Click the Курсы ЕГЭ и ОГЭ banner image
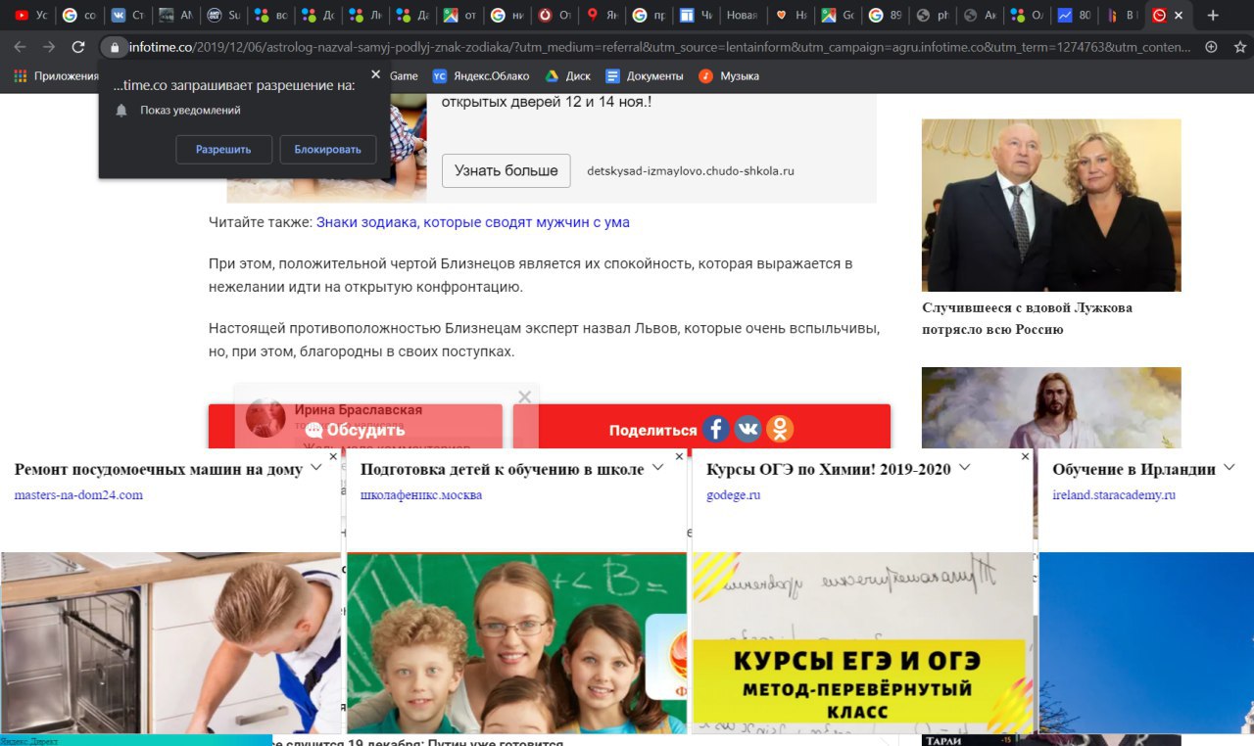 [863, 642]
